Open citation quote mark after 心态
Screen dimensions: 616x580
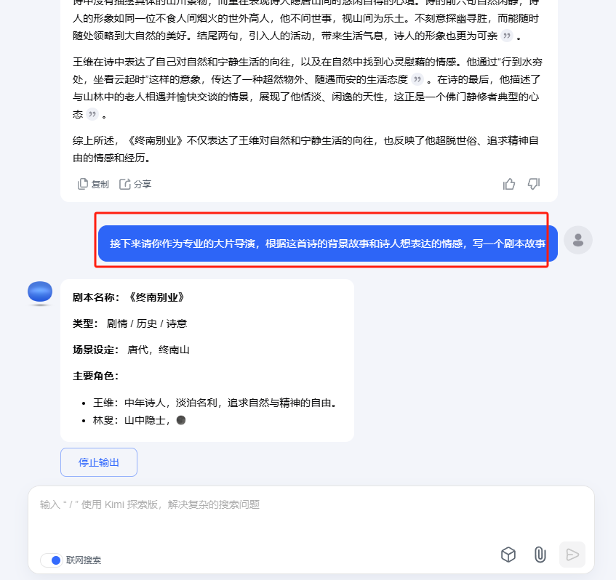point(92,114)
